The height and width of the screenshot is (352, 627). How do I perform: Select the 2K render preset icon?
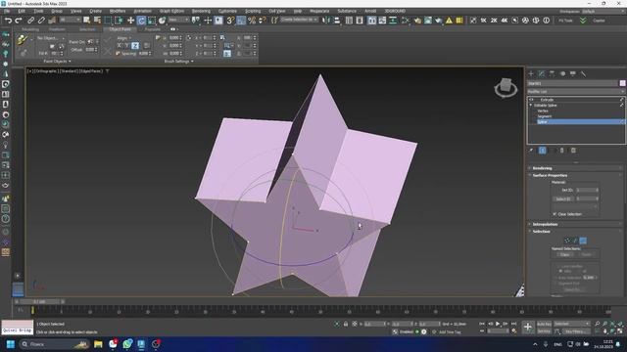coord(494,21)
